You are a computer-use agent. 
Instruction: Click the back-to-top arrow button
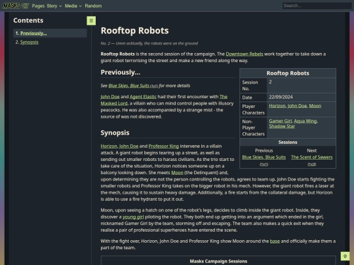point(345,256)
